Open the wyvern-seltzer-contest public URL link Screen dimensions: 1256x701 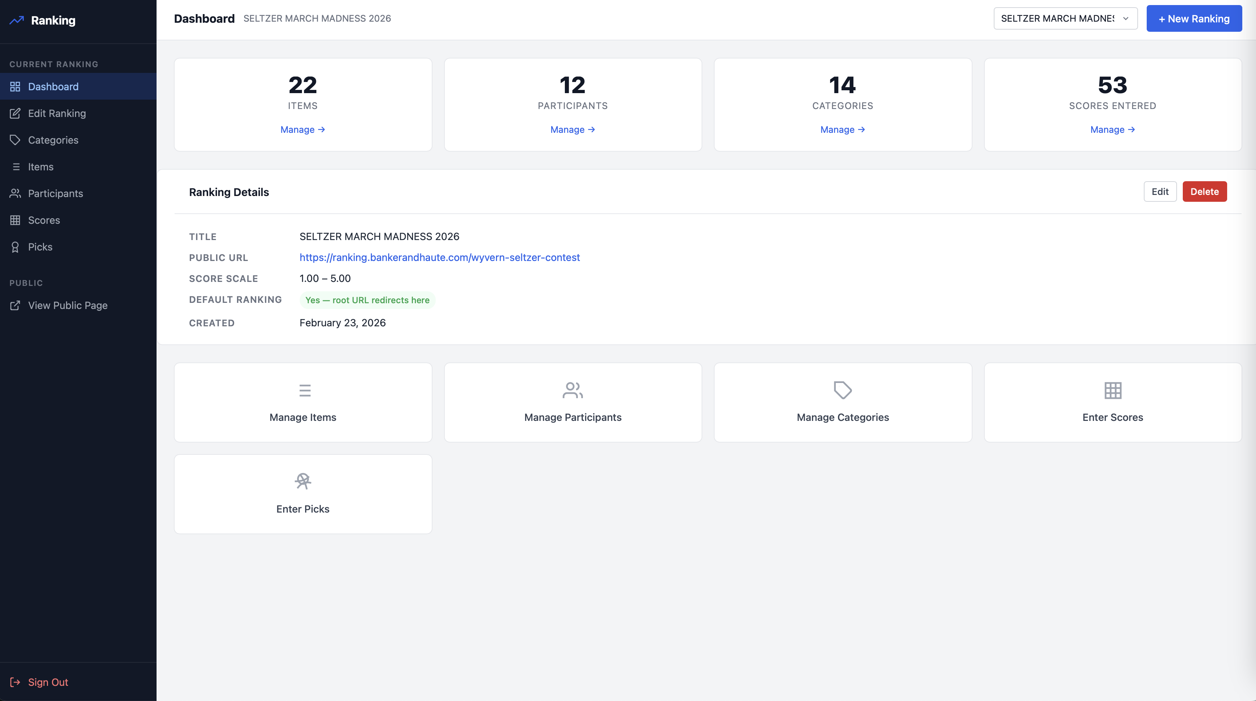tap(439, 258)
